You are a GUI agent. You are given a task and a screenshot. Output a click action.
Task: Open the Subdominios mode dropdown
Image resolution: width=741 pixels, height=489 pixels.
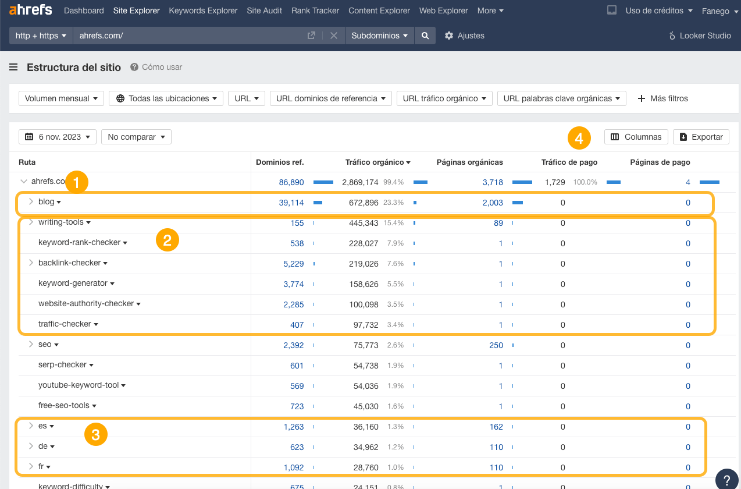380,36
